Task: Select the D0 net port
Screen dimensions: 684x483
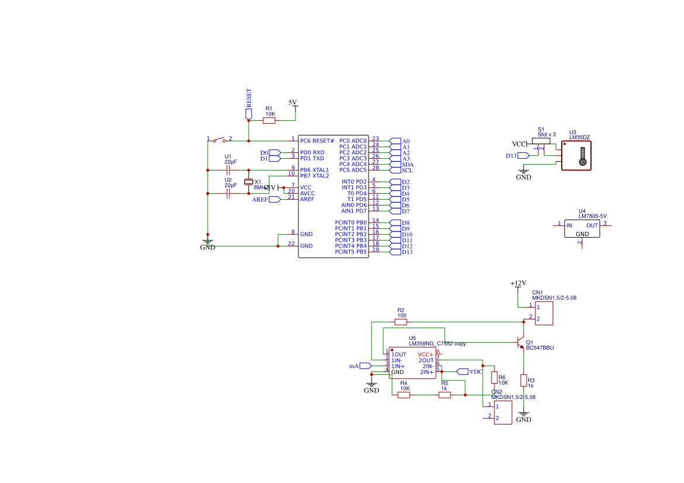Action: [271, 153]
